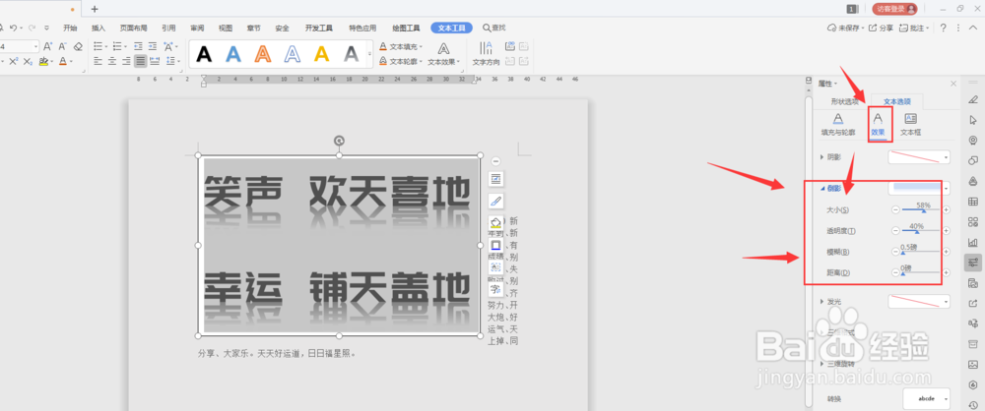Switch to the 形状选项 panel tab
Image resolution: width=985 pixels, height=411 pixels.
point(844,101)
